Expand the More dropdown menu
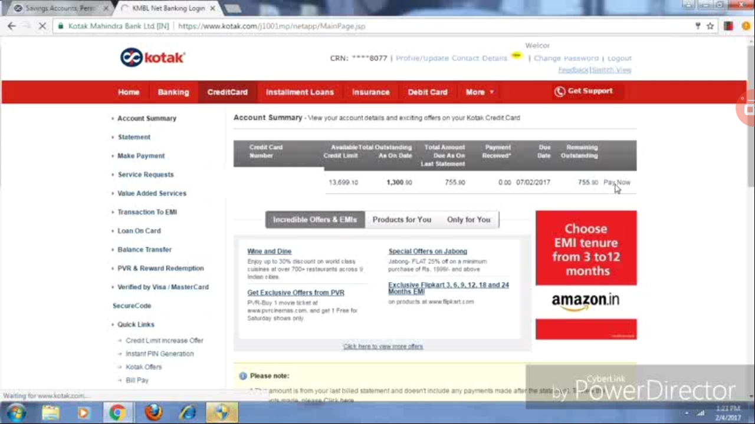This screenshot has height=424, width=755. coord(480,92)
